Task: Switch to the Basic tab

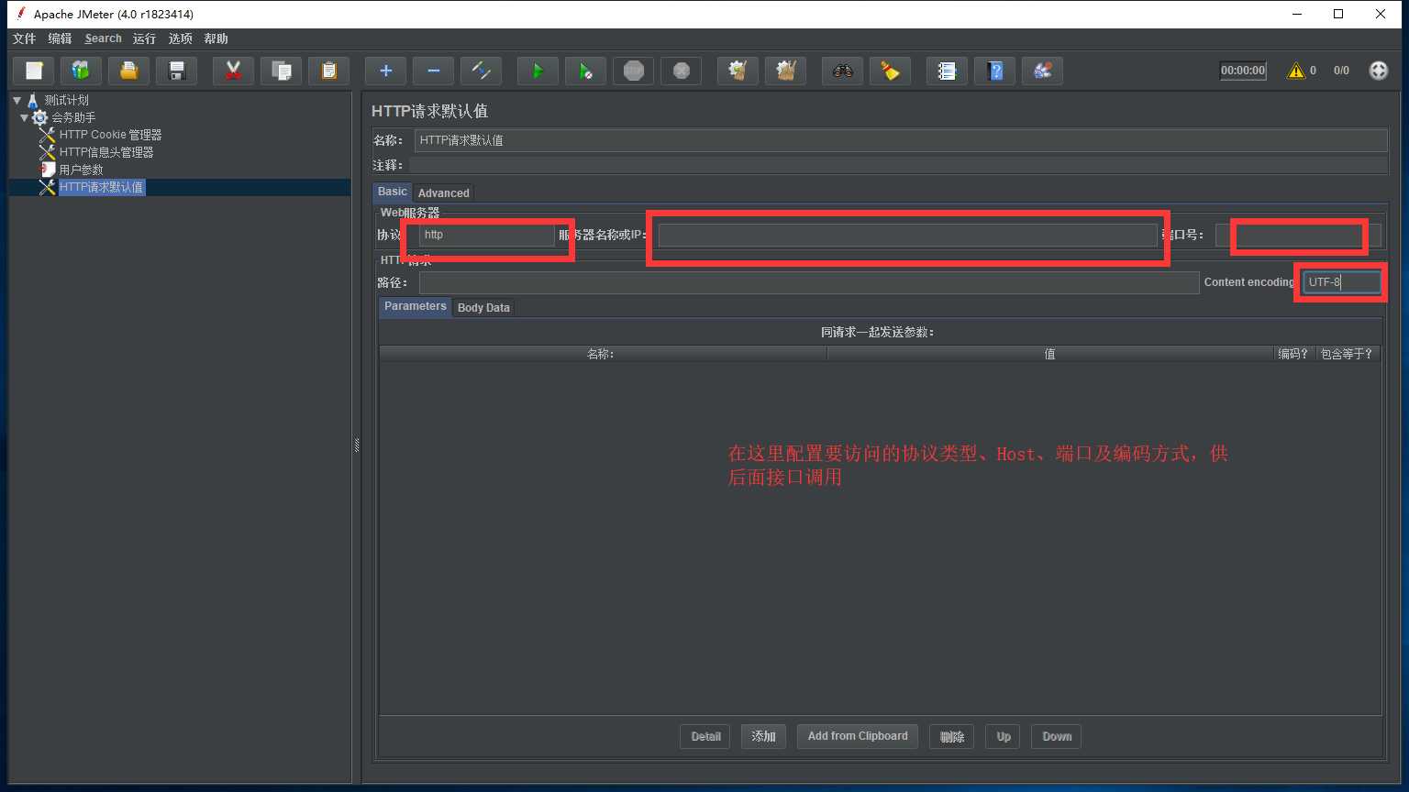Action: click(392, 192)
